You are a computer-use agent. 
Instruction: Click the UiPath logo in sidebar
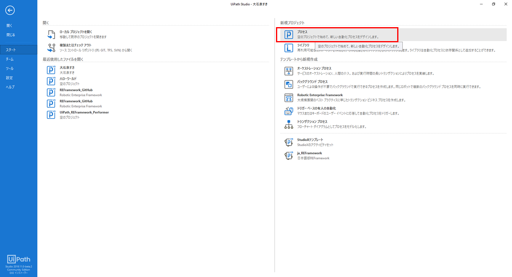18,259
